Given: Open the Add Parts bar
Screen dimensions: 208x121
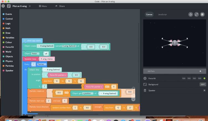Looking at the screenshot, I should [174, 71].
